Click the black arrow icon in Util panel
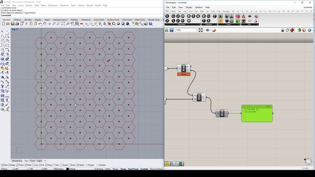315x177 pixels. (250, 16)
